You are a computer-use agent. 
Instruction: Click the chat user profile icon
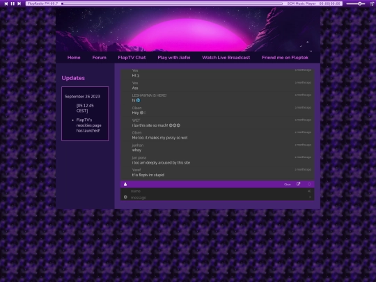click(125, 184)
